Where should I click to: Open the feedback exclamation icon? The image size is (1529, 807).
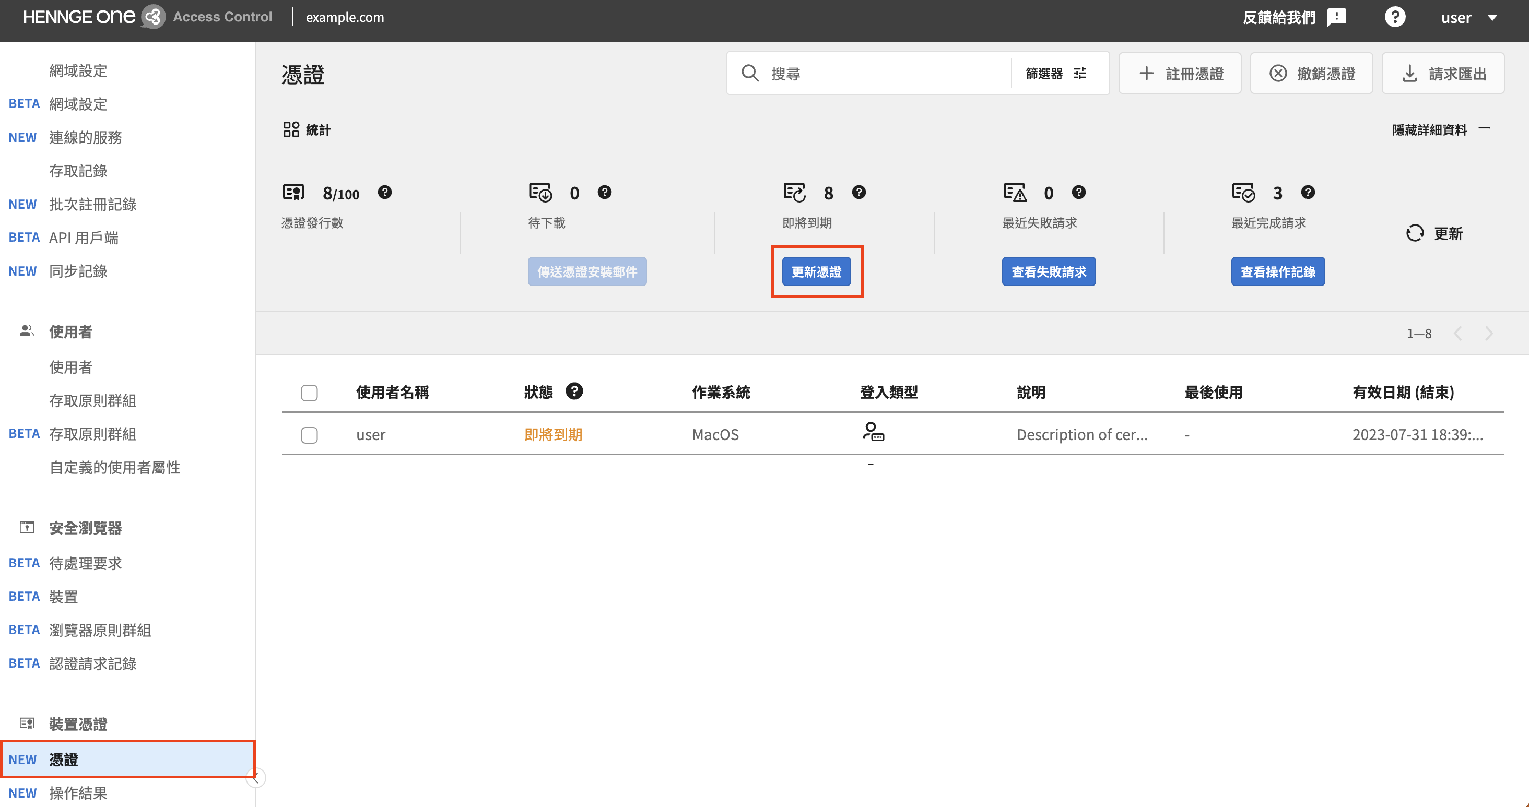(1336, 17)
